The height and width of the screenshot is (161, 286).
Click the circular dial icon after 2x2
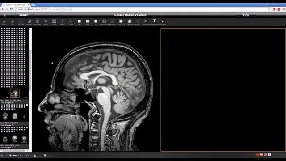[x=104, y=22]
